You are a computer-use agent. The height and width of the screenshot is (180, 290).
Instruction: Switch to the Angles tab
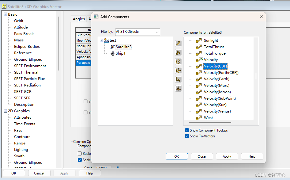point(79,19)
